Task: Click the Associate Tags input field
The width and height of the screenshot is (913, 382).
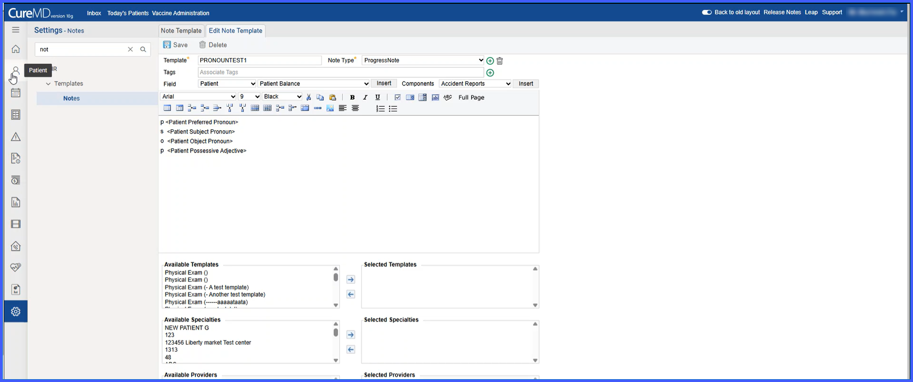Action: [341, 72]
